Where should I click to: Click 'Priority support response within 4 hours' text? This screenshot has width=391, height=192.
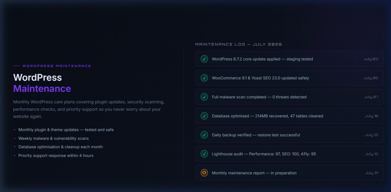56,156
